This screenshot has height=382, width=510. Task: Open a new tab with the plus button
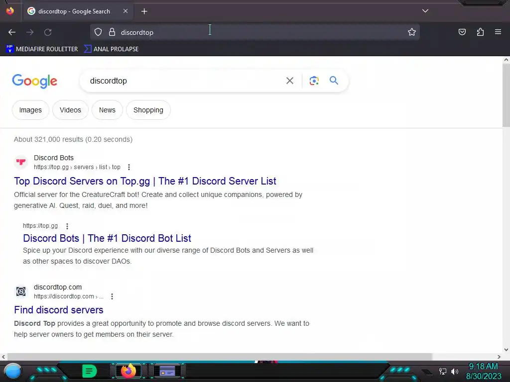(x=144, y=11)
